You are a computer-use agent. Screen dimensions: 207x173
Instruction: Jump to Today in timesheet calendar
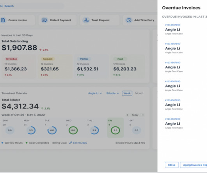135,115
